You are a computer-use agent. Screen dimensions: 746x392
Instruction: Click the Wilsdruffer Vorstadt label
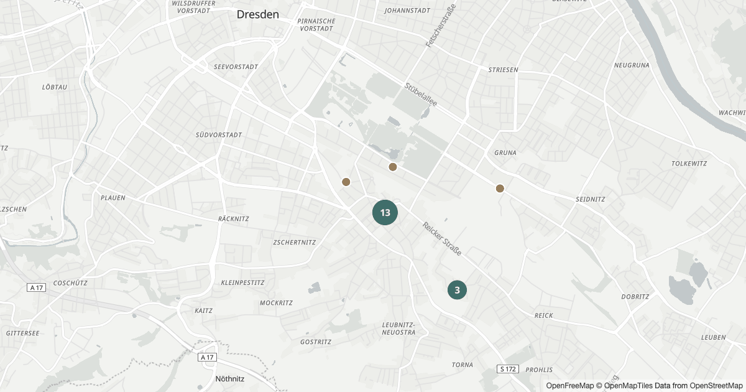pos(193,7)
